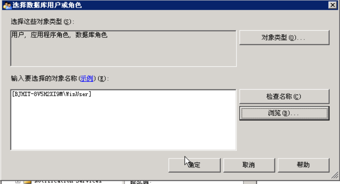The image size is (340, 184).
Task: Click the 用户, 应用程序角色, 数据库角色 object types box
Action: tap(123, 48)
